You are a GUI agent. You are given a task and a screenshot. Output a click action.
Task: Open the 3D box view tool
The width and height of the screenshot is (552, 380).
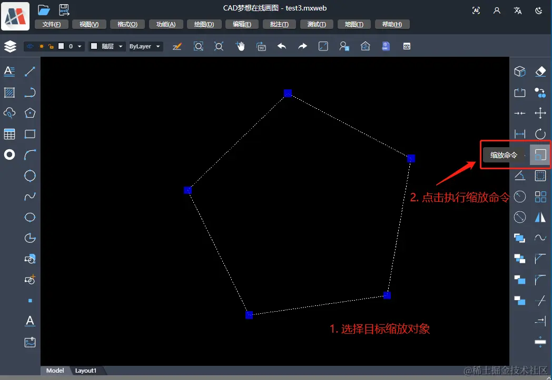pyautogui.click(x=520, y=71)
